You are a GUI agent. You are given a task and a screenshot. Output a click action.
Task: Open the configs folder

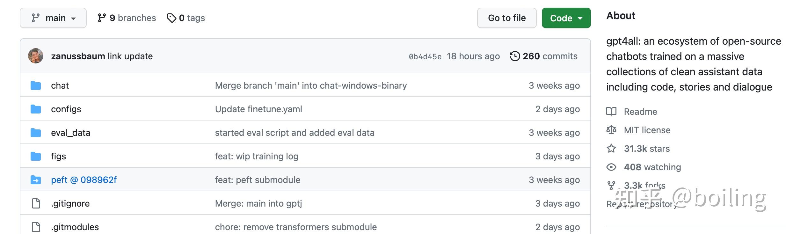point(66,109)
